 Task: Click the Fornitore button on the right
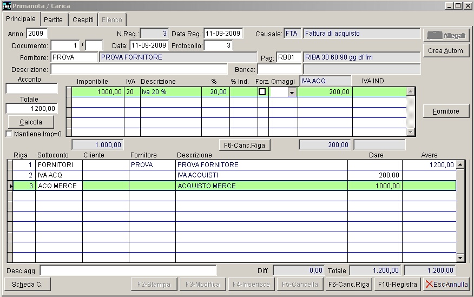[446, 111]
